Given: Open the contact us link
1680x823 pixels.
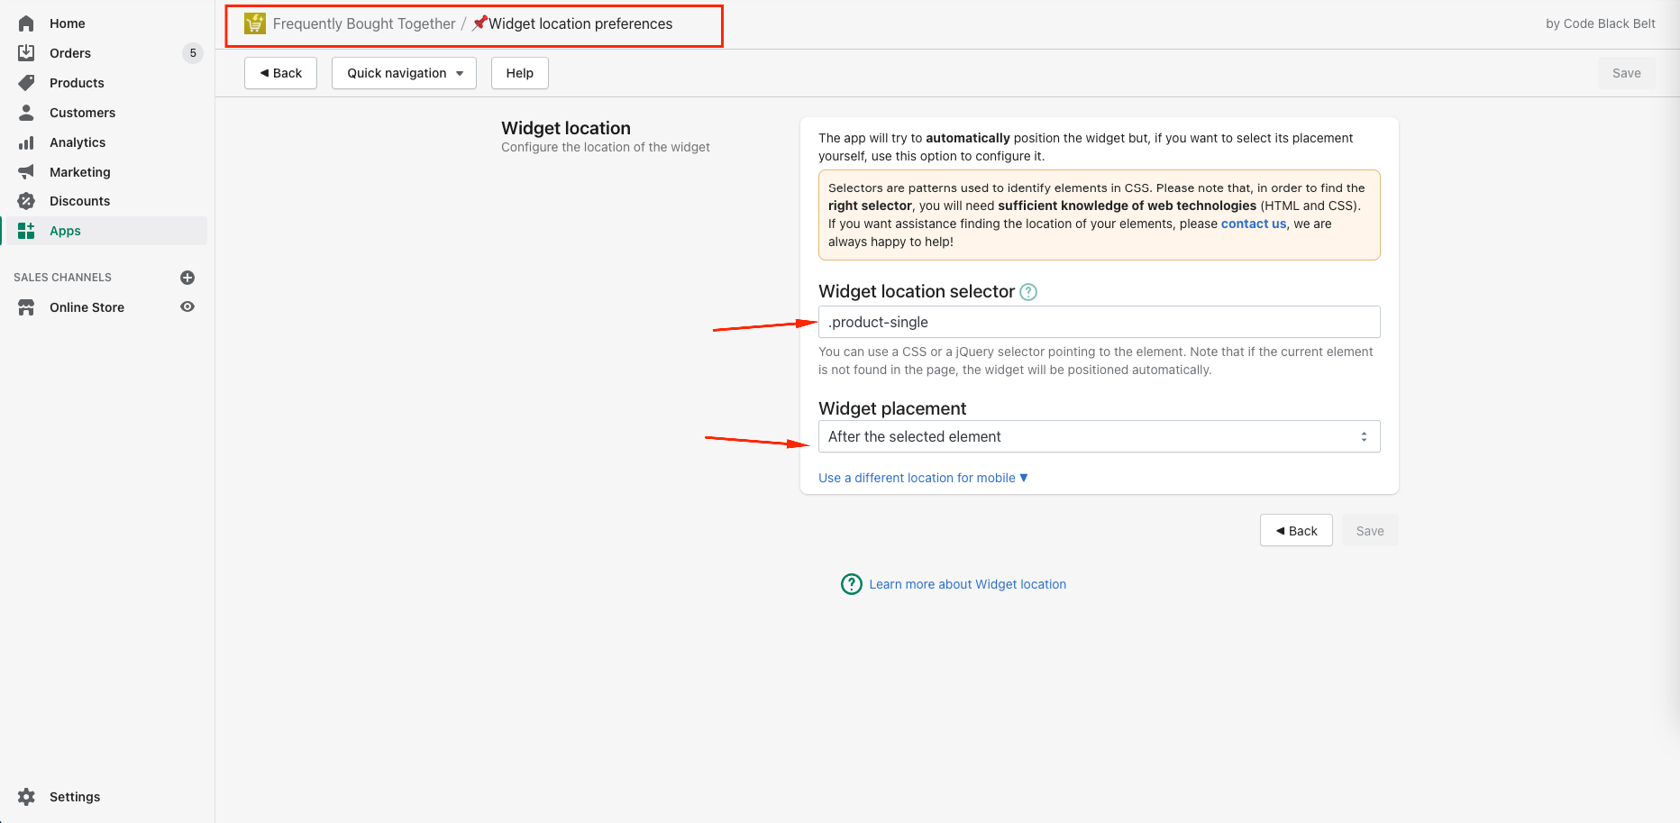Looking at the screenshot, I should click(1253, 224).
